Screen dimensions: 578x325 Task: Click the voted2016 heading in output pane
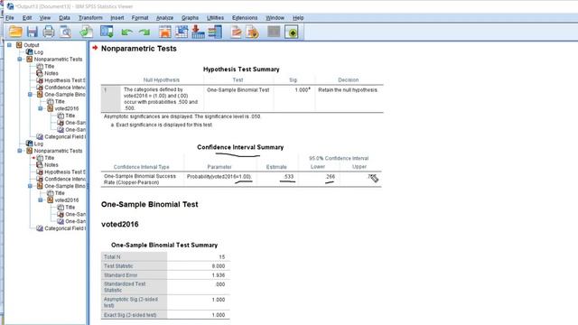pyautogui.click(x=120, y=225)
